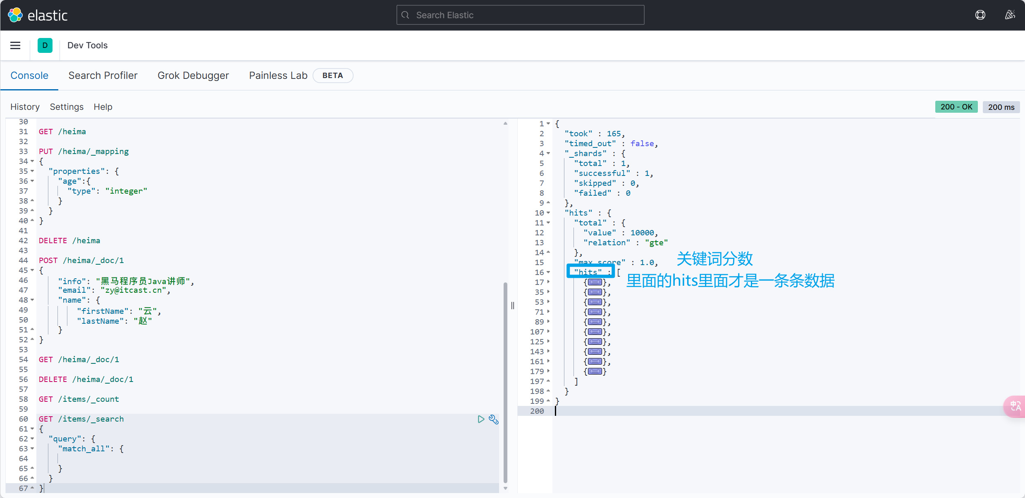This screenshot has height=498, width=1025.
Task: Click the editor pane resize divider
Action: coord(513,306)
